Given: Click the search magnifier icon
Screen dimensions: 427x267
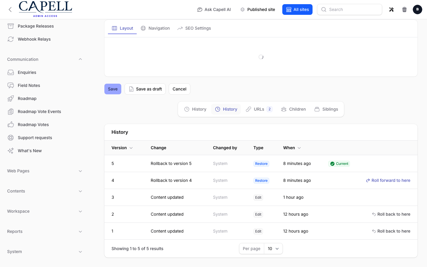Looking at the screenshot, I should 324,9.
